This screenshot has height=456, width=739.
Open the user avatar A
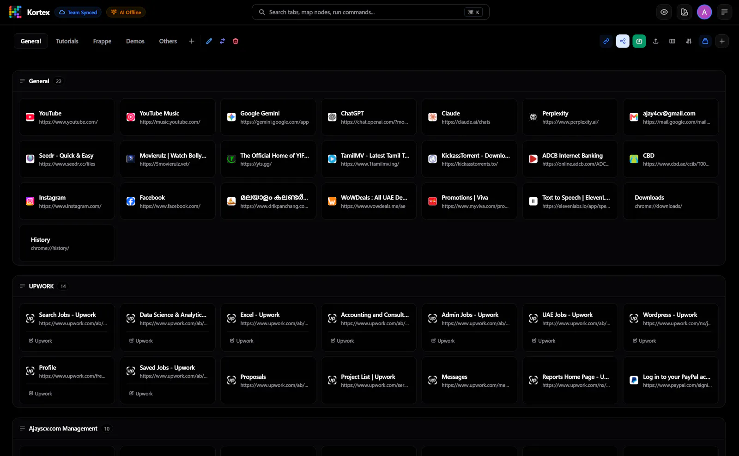(704, 12)
